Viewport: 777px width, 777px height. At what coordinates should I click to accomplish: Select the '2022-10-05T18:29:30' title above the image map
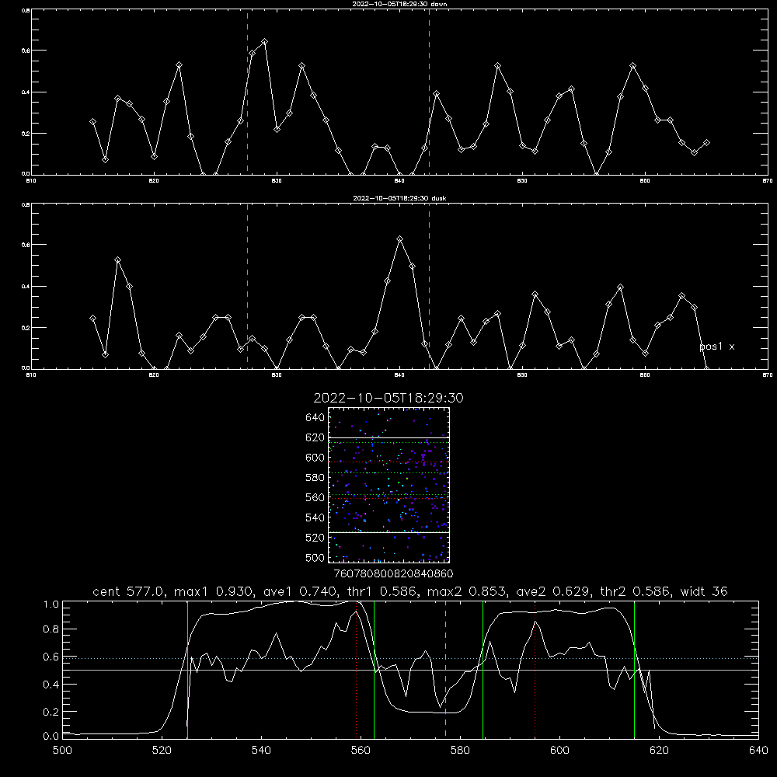click(388, 398)
